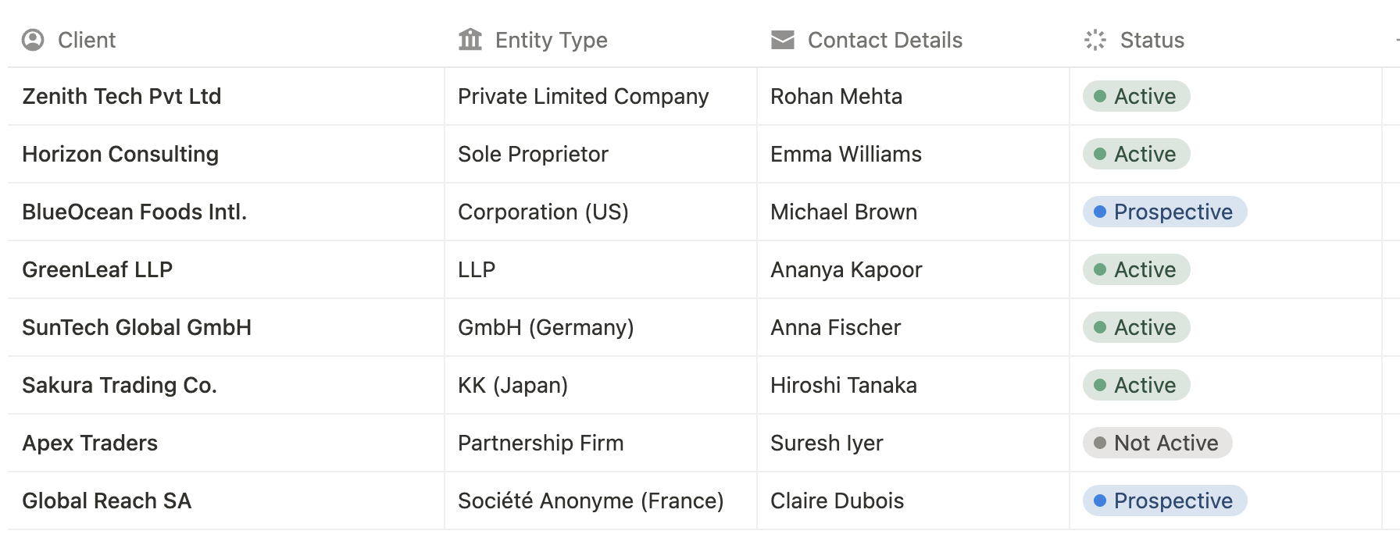Screen dimensions: 1400x545
Task: Click Not Active tag for Apex Traders
Action: click(1157, 443)
